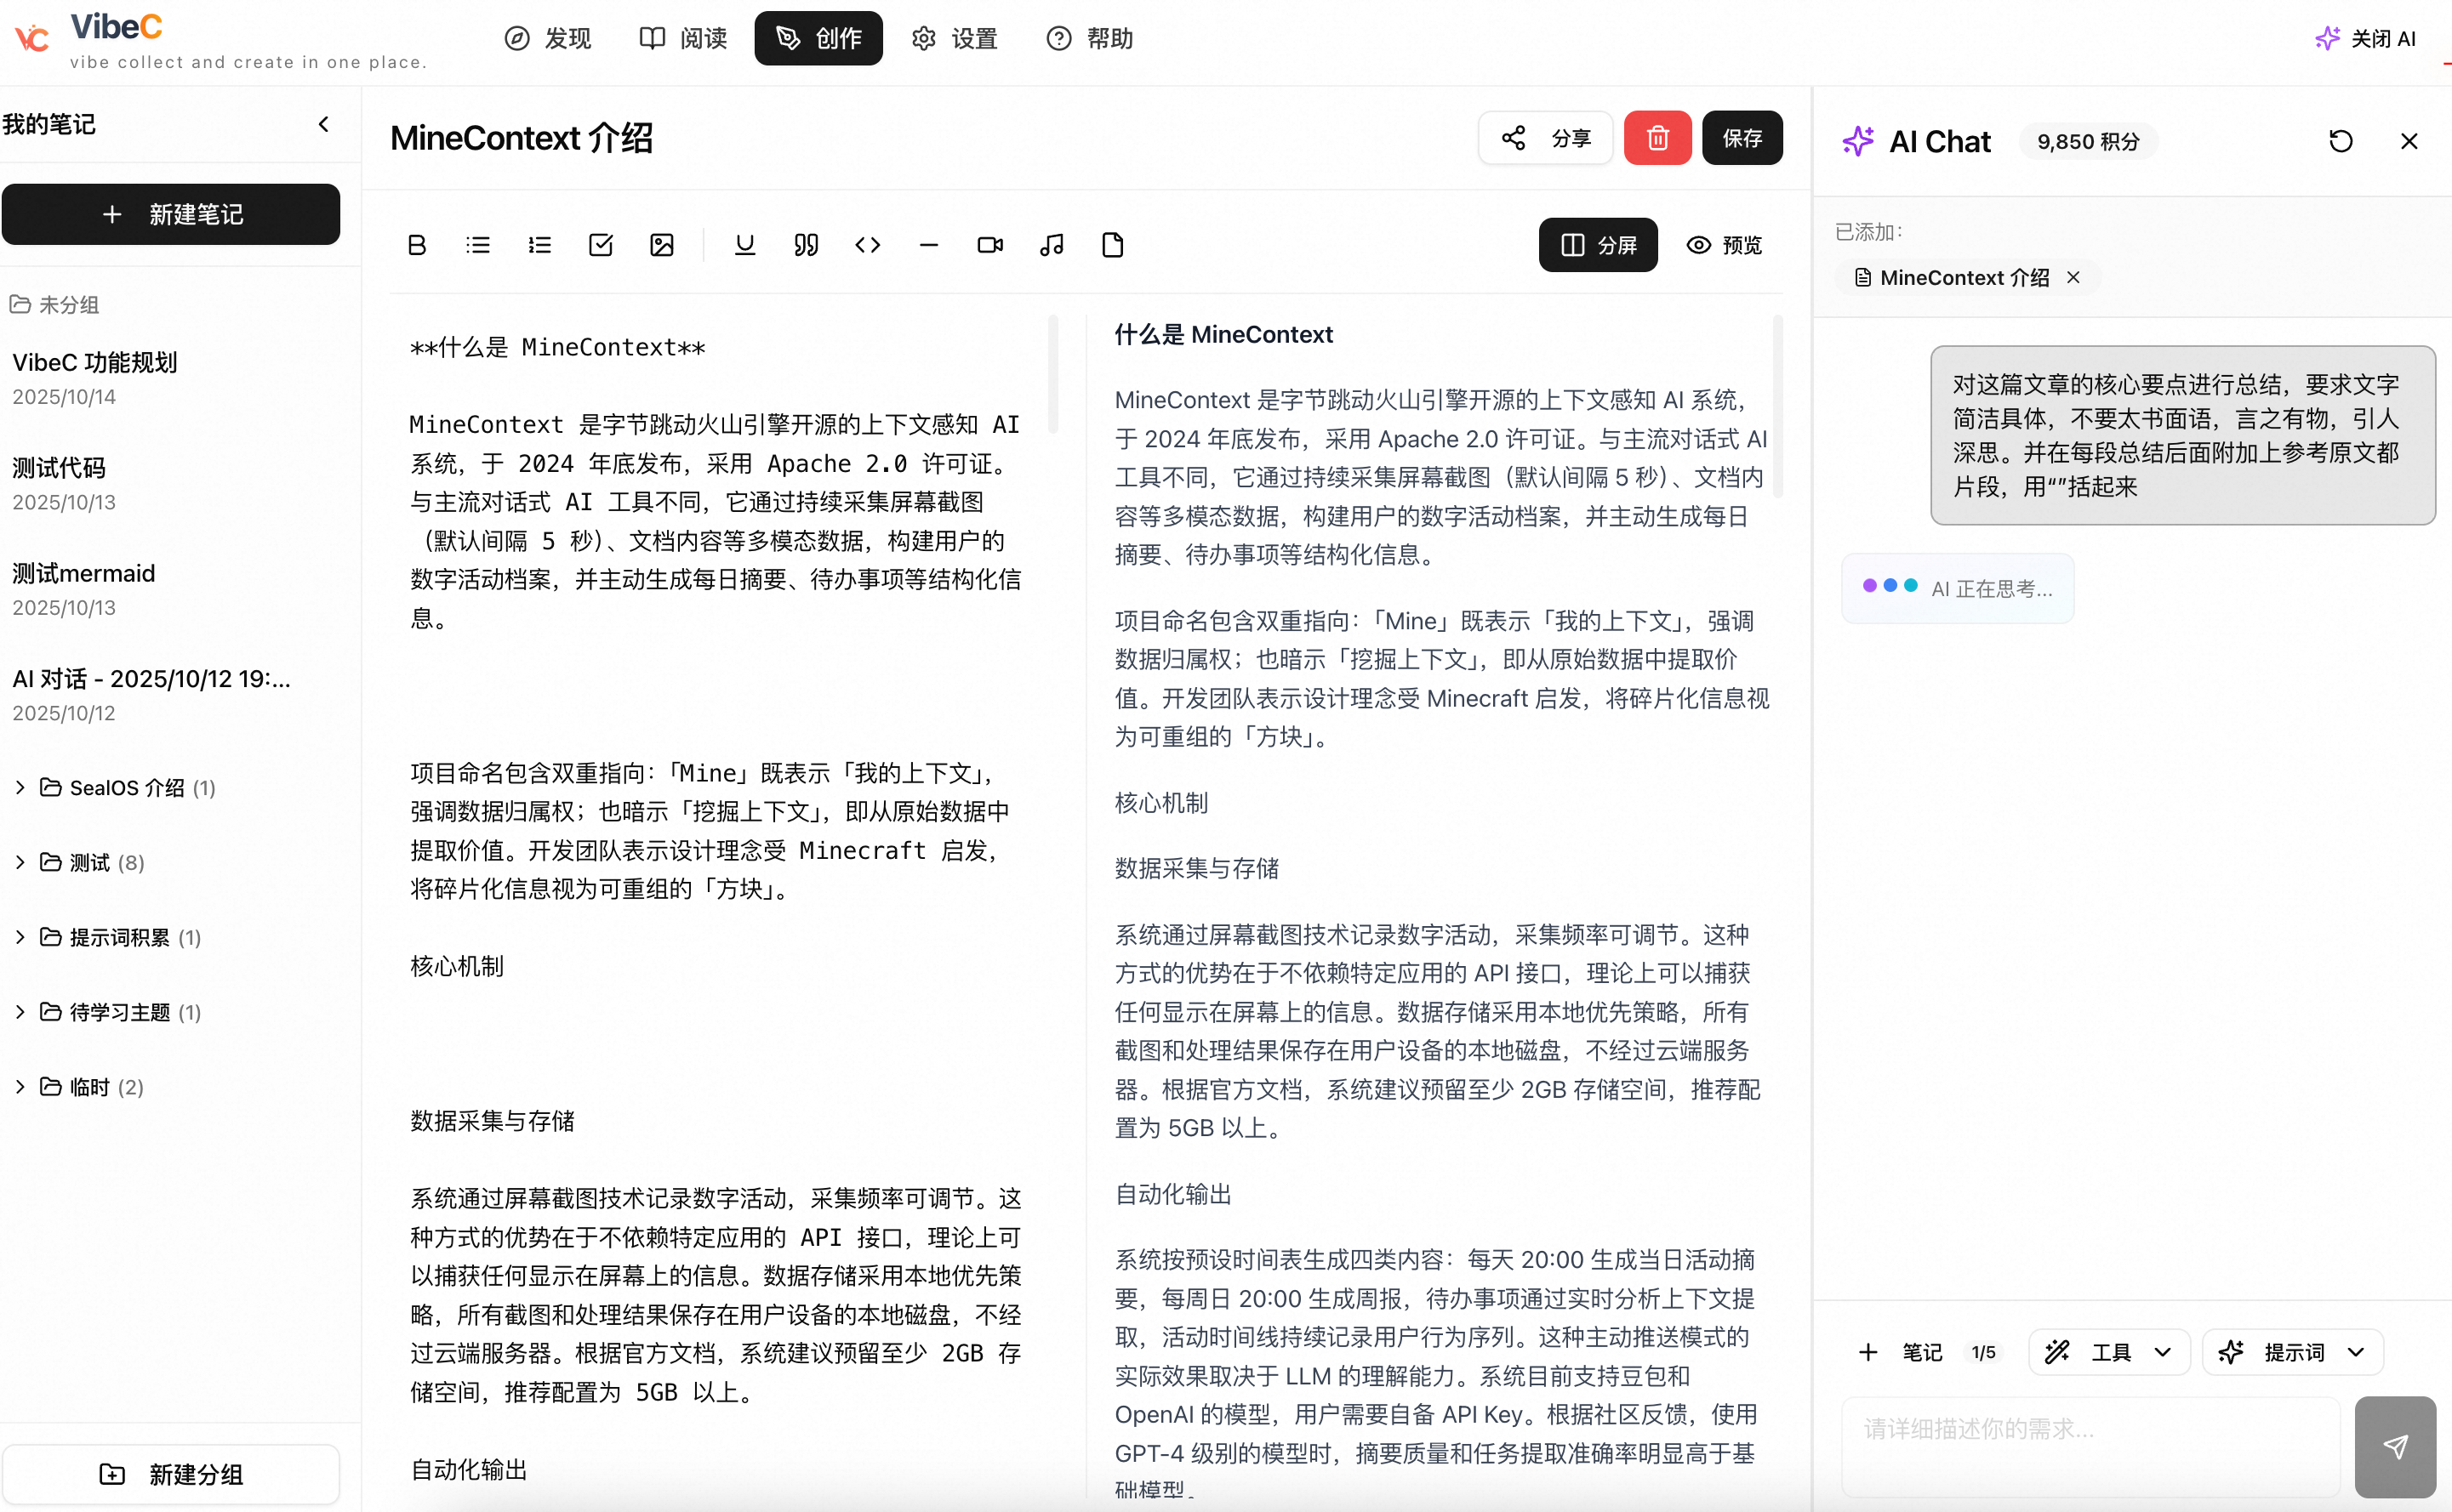2452x1512 pixels.
Task: Reset the AI Chat conversation history
Action: [x=2340, y=141]
